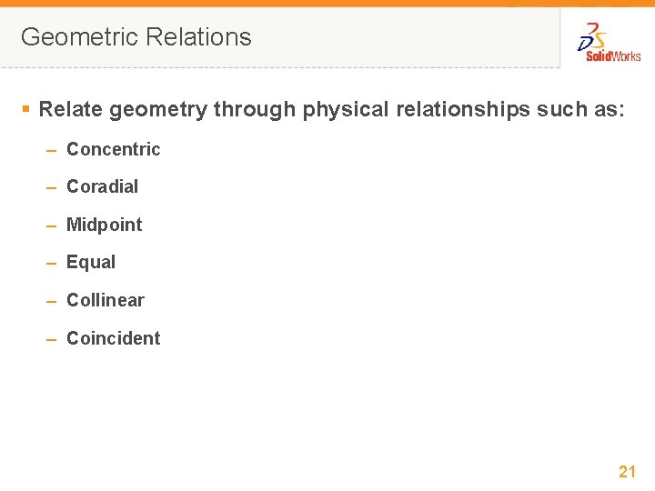Screen dimensions: 655x491
Task: Click the Coincident list item
Action: tap(113, 338)
